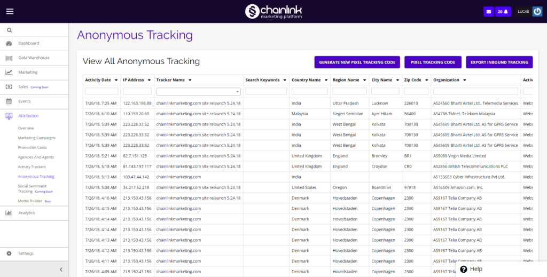Click the Organization filter field
The width and height of the screenshot is (547, 277).
pyautogui.click(x=475, y=91)
